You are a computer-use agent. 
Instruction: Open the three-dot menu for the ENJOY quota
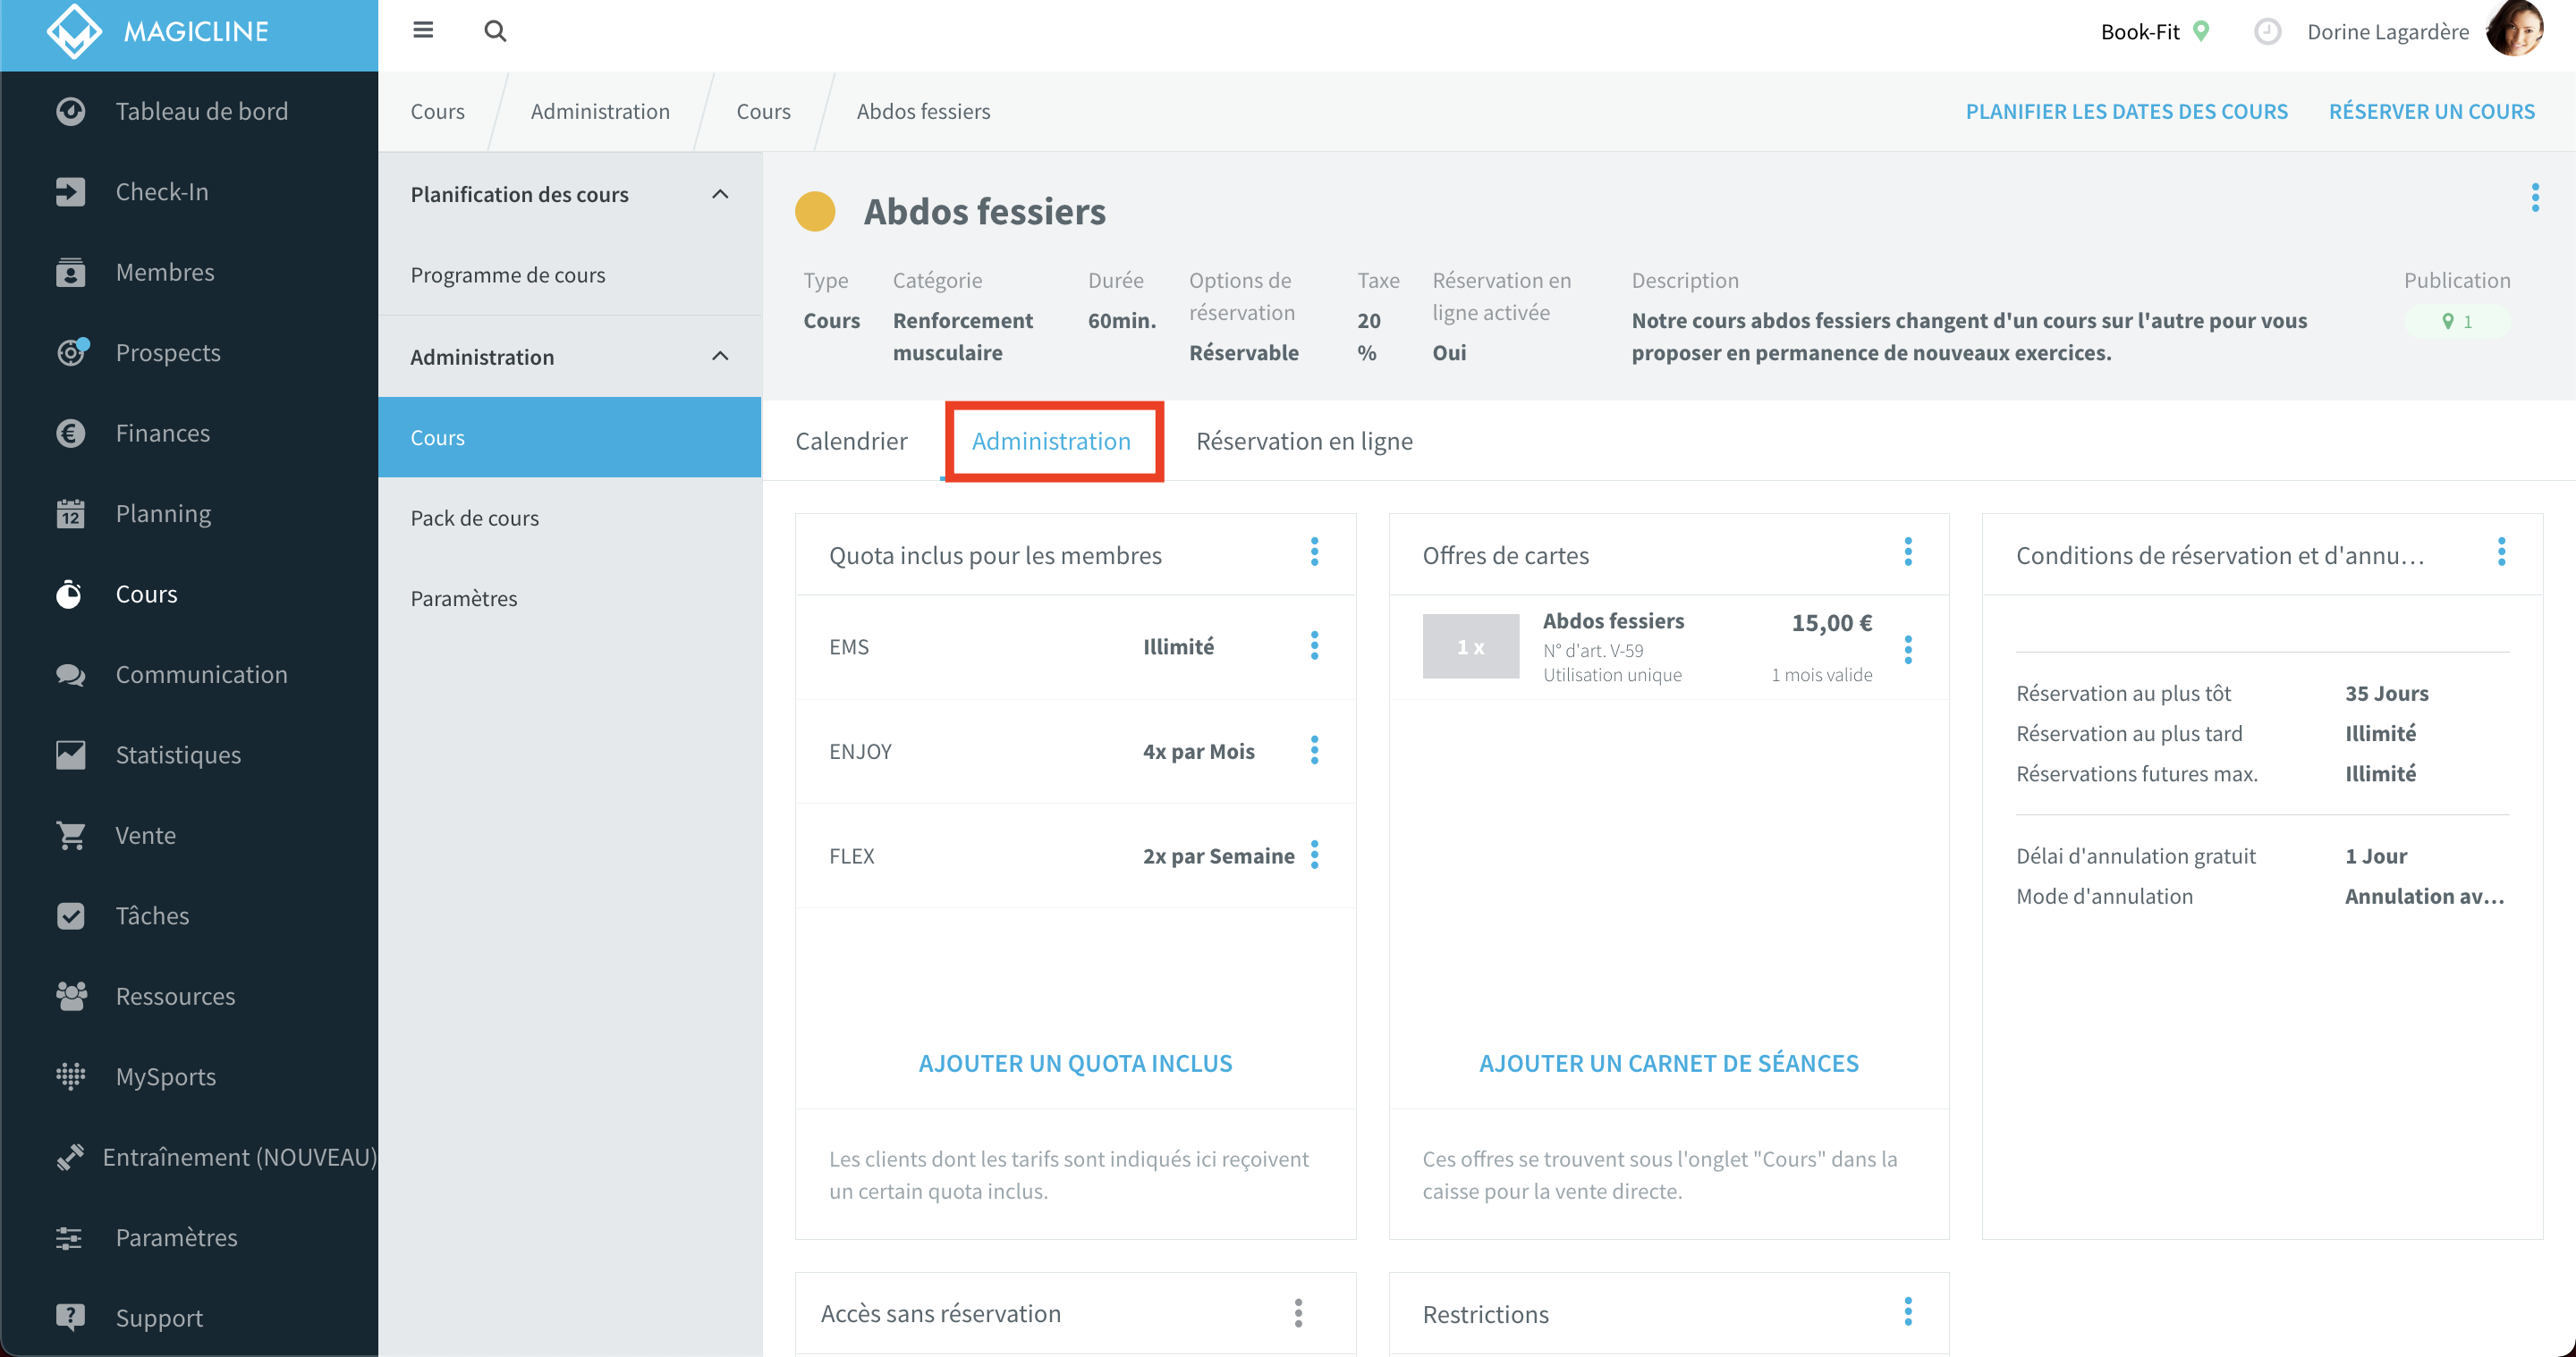1314,750
